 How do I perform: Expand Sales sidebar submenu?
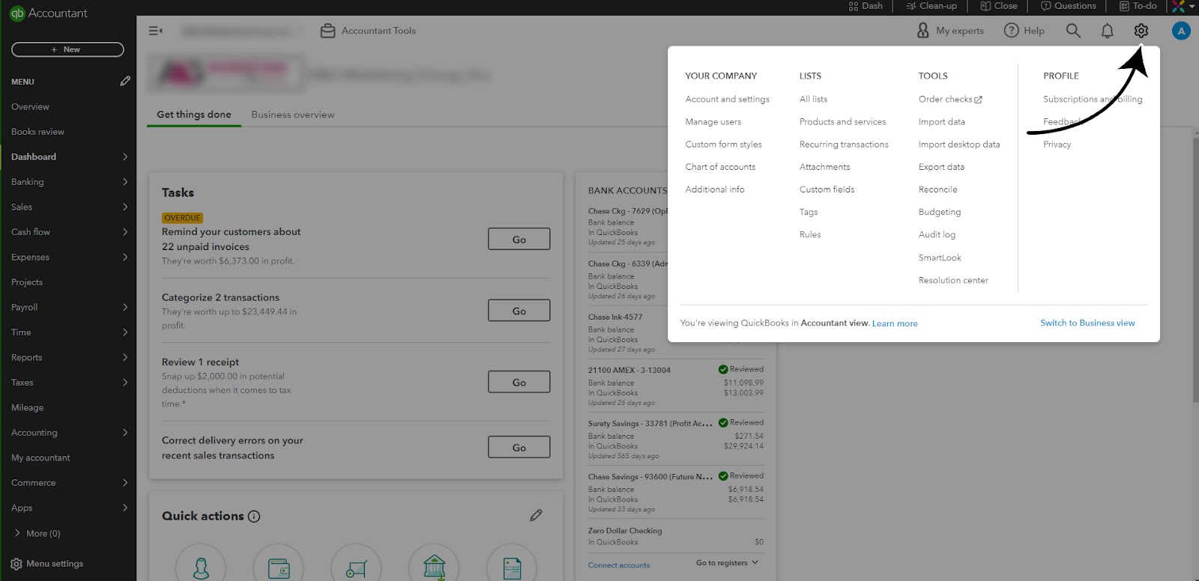[x=125, y=207]
